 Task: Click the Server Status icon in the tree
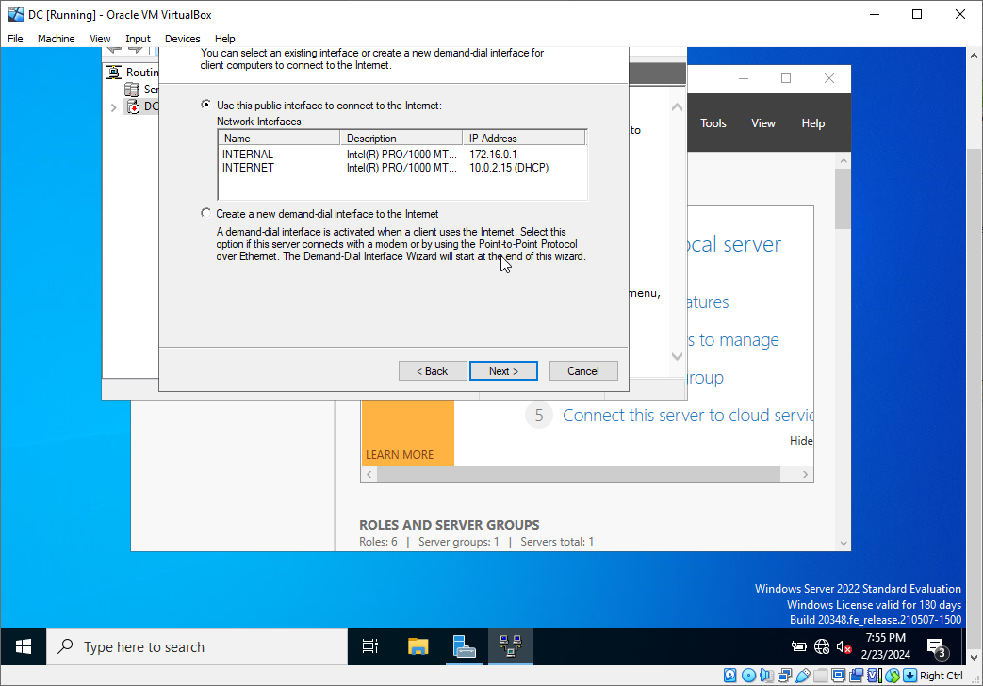(132, 89)
